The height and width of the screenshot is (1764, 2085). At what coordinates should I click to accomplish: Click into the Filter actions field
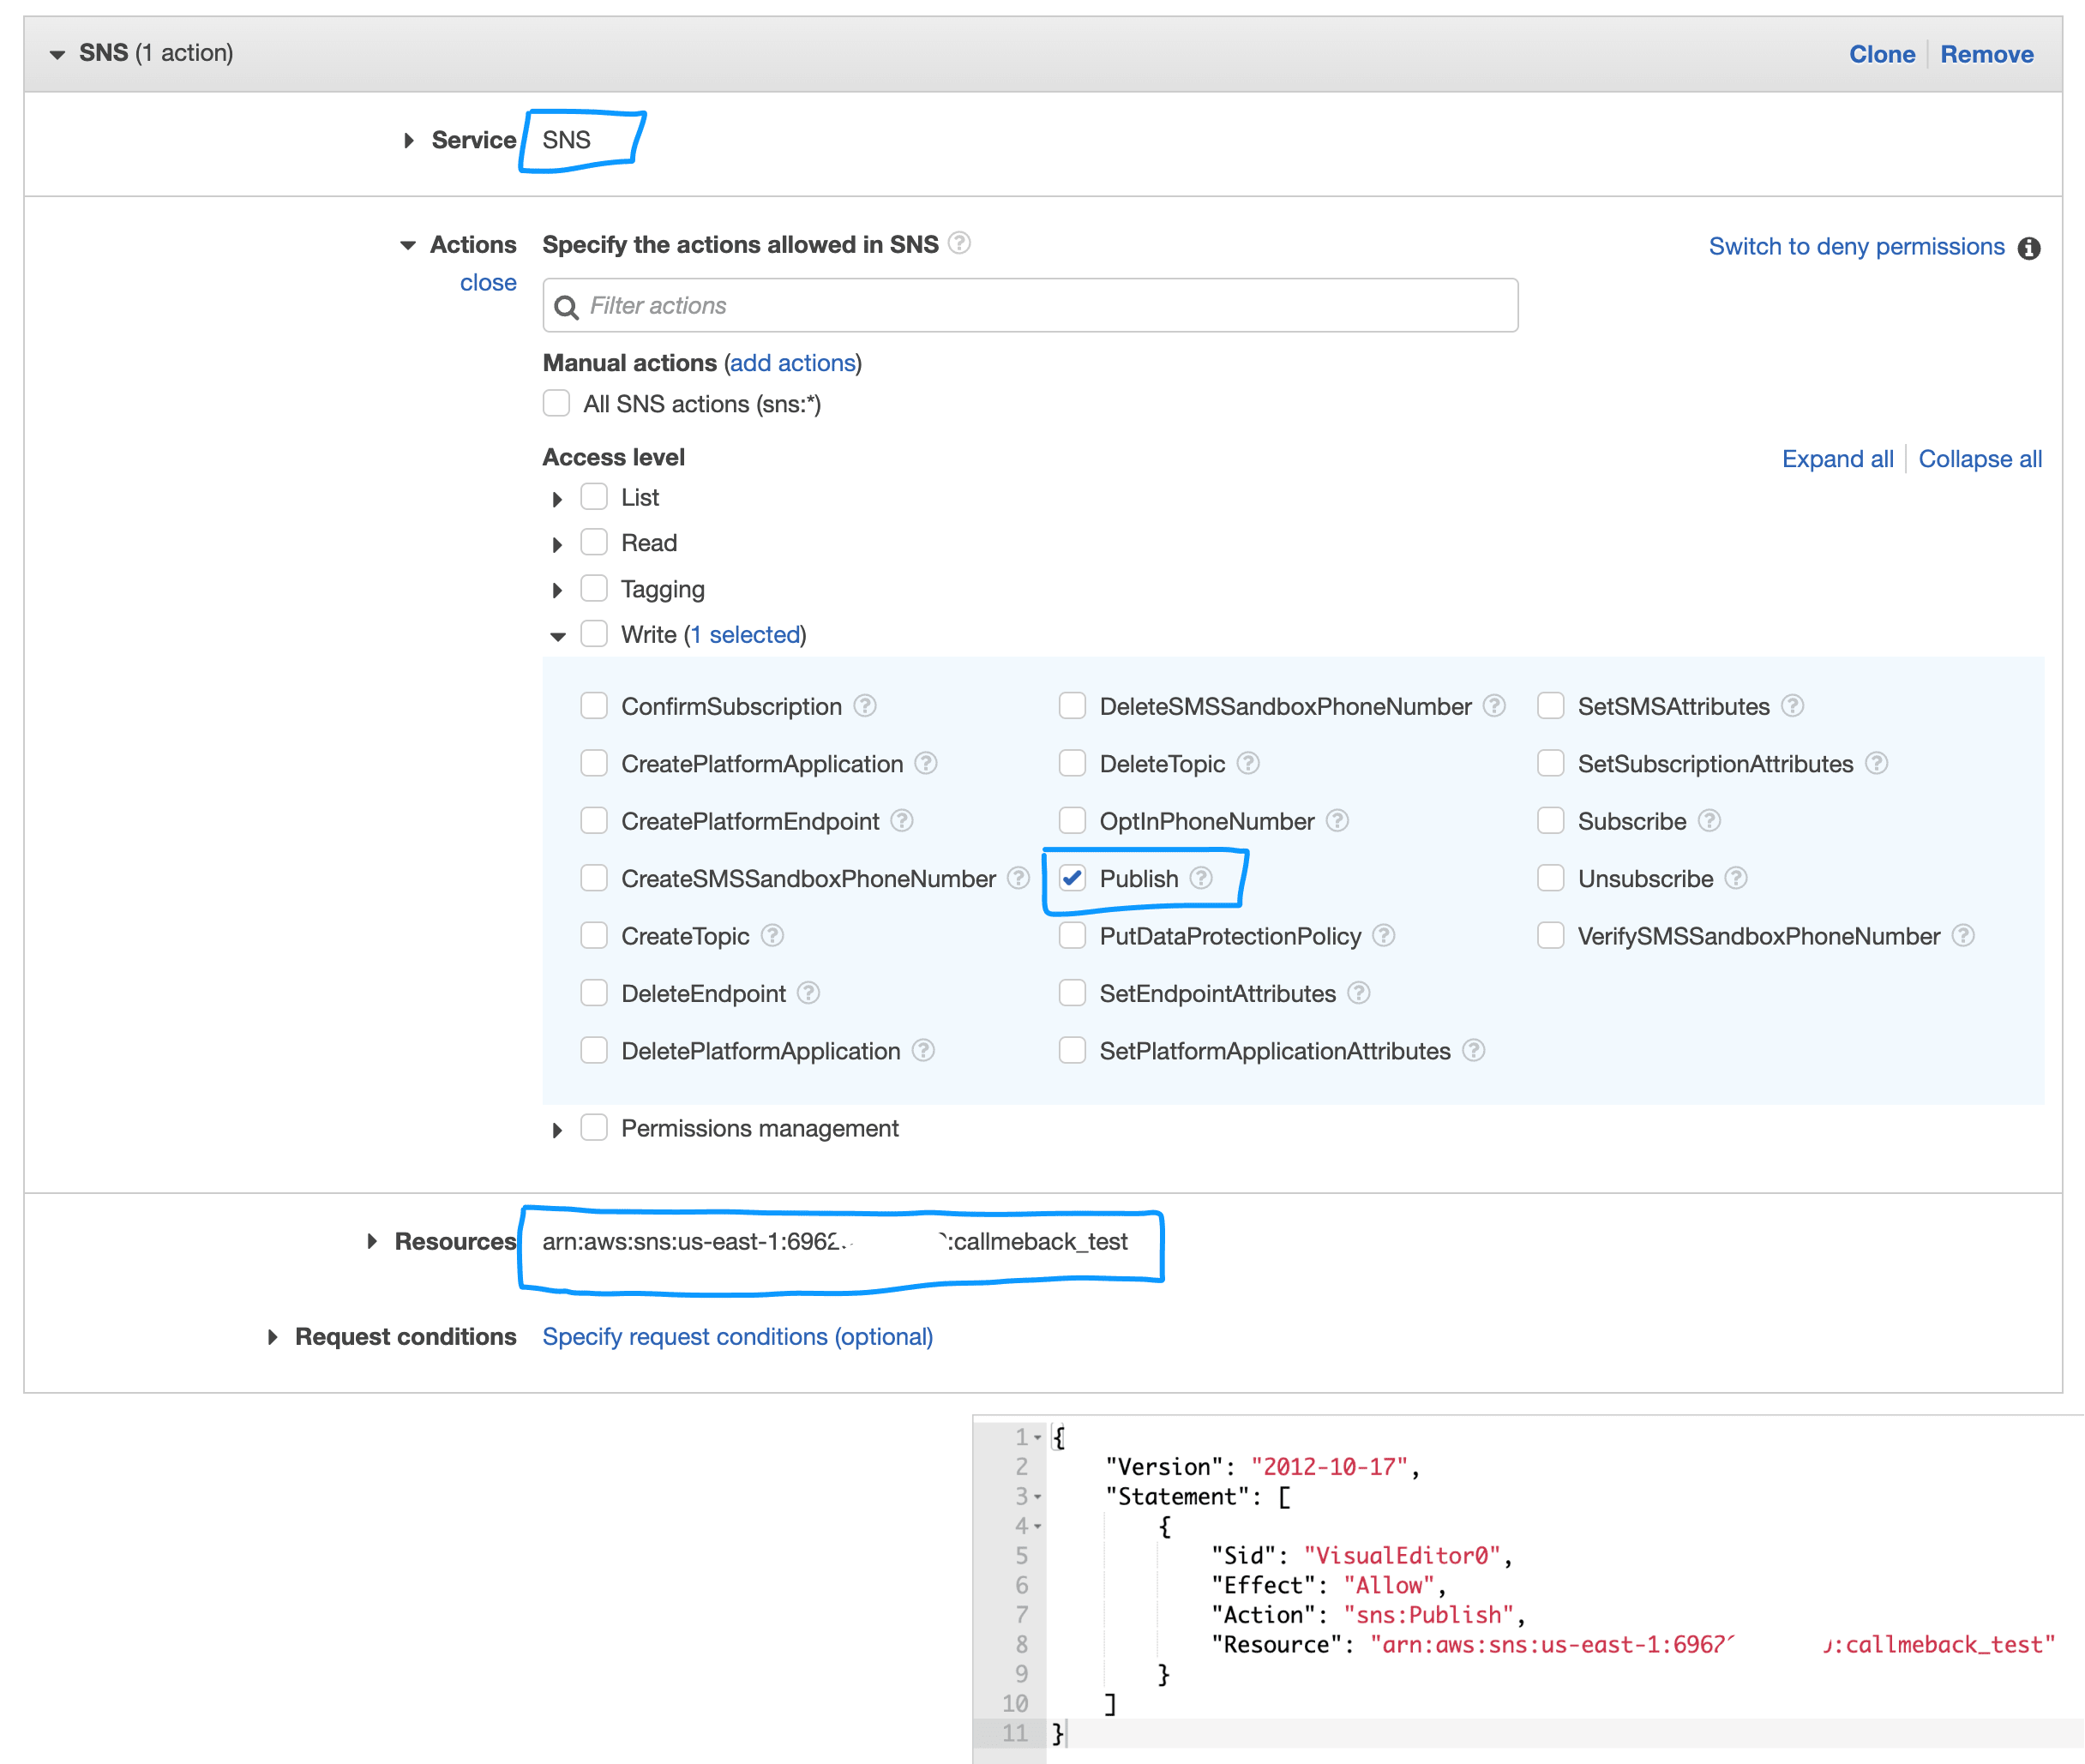click(1030, 305)
